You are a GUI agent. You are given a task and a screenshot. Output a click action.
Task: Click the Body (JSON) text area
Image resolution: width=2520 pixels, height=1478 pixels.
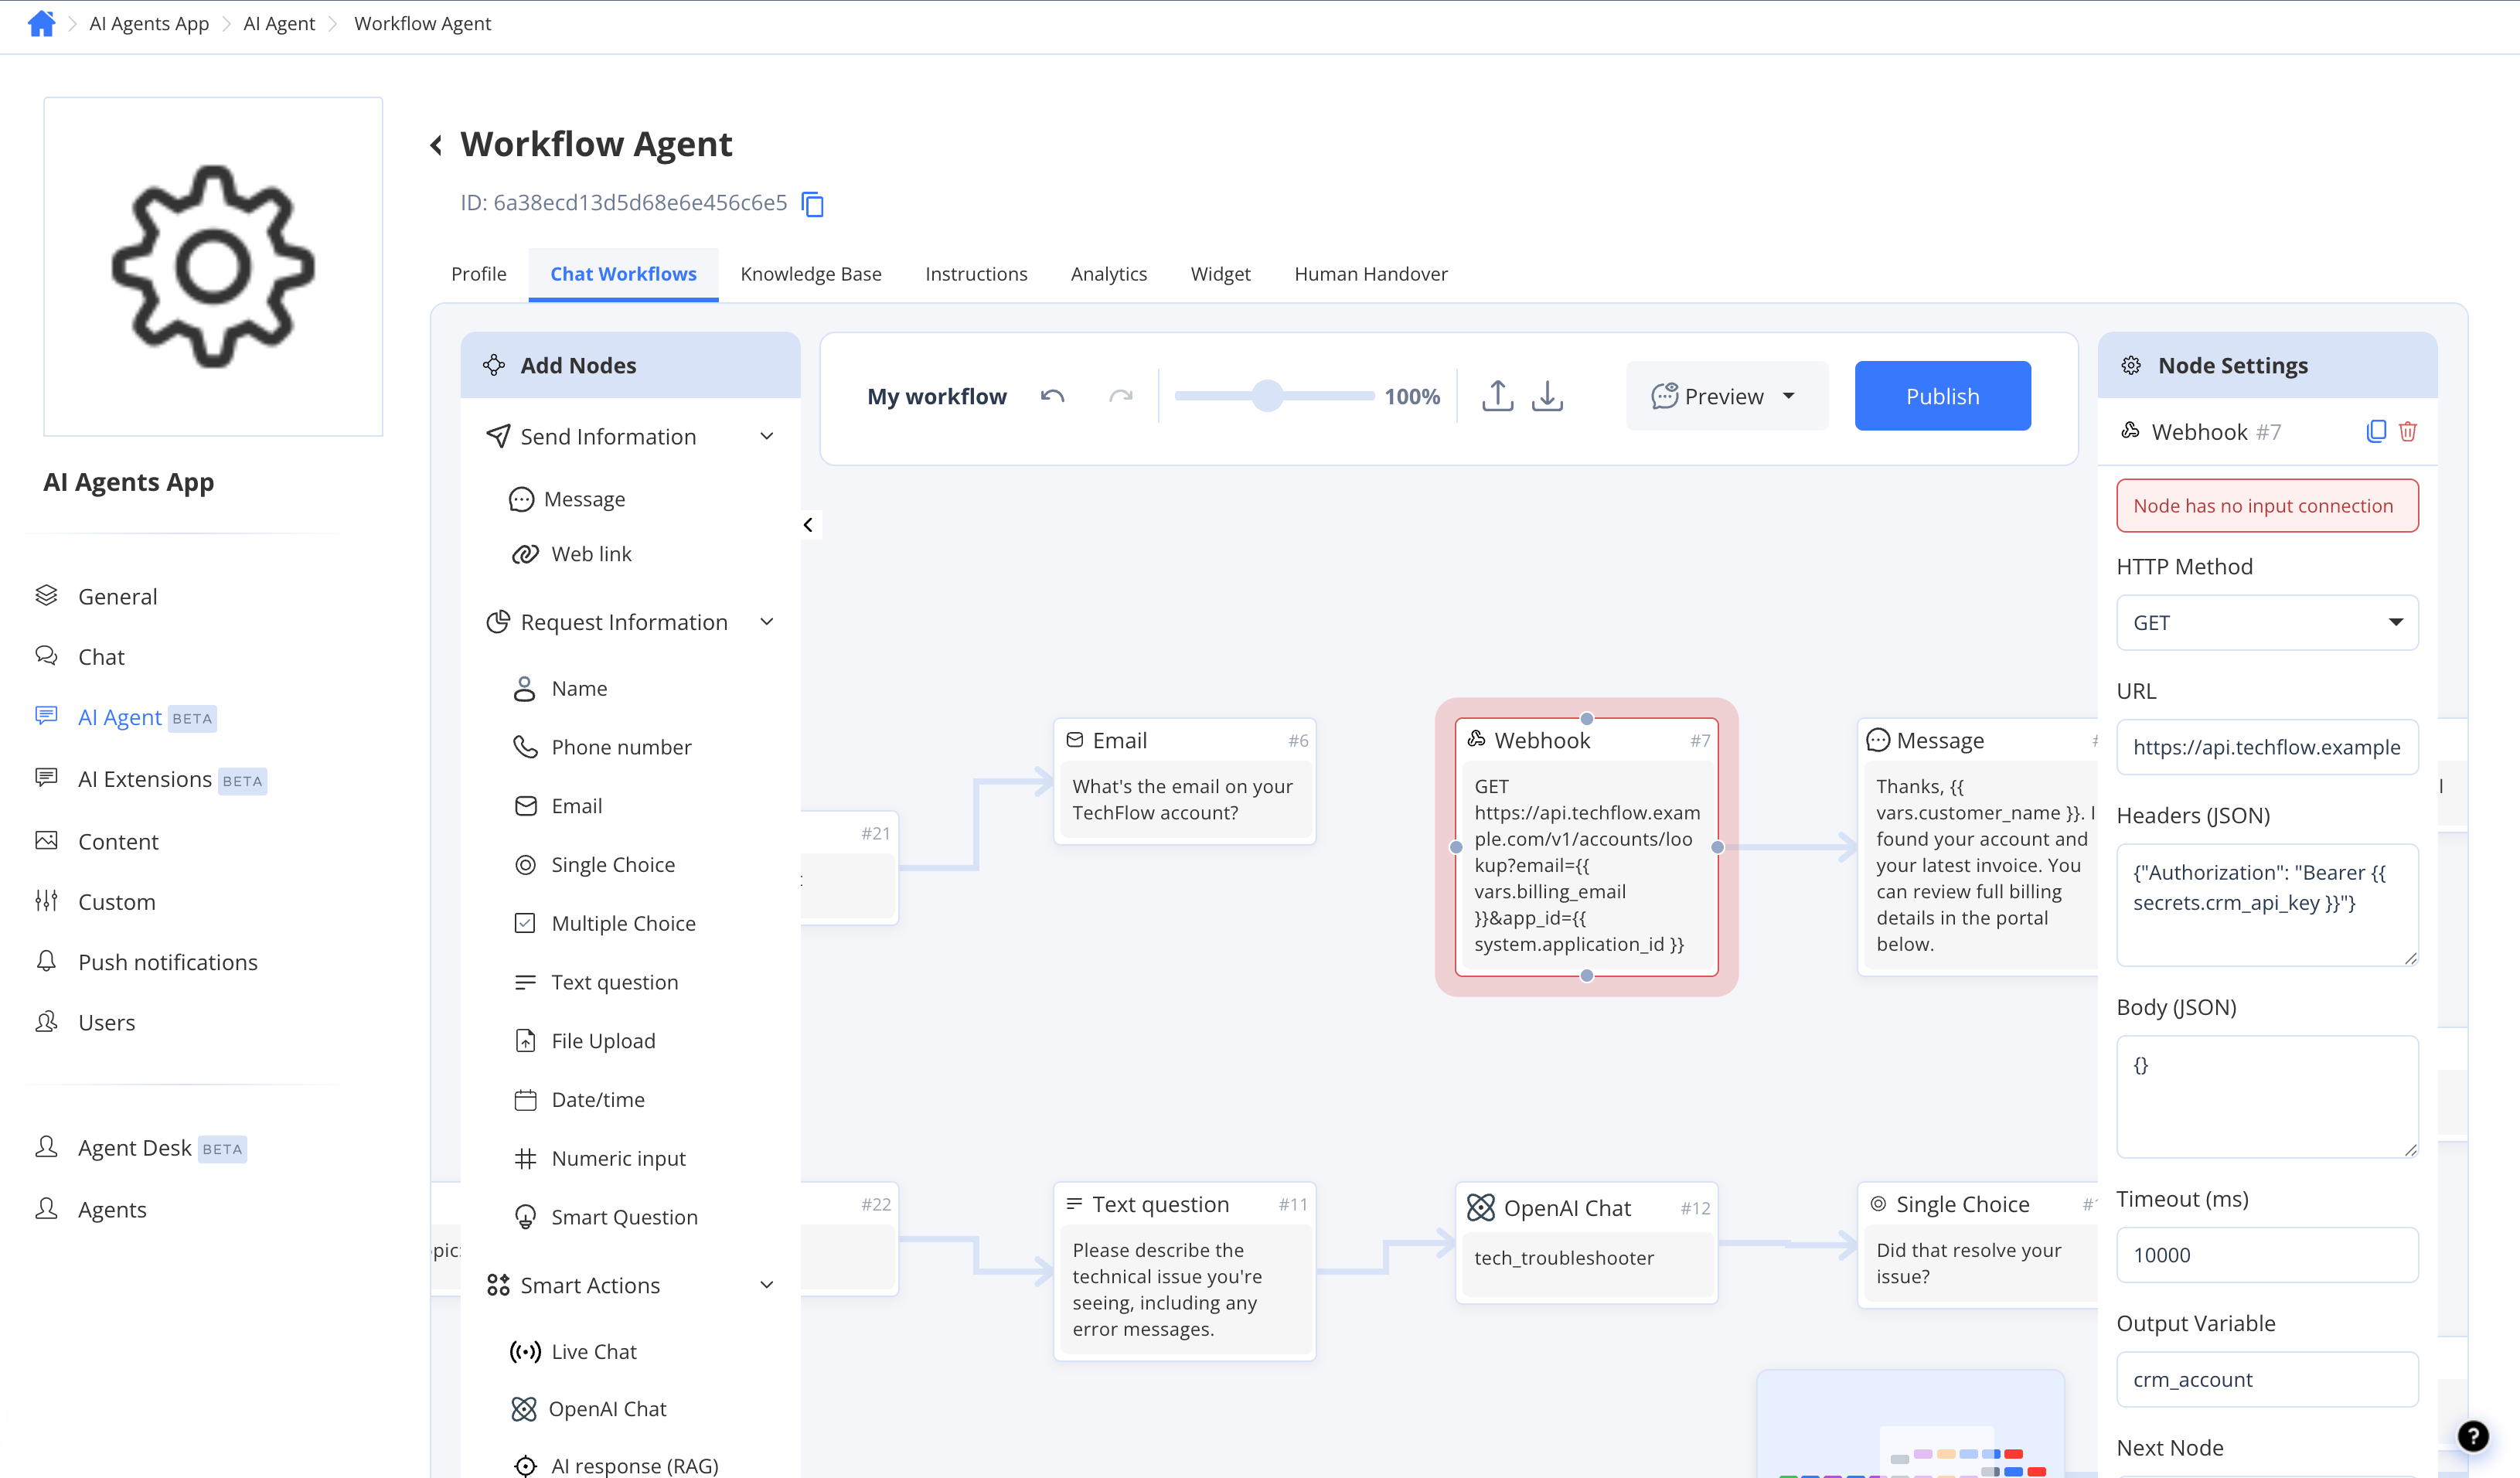2267,1097
